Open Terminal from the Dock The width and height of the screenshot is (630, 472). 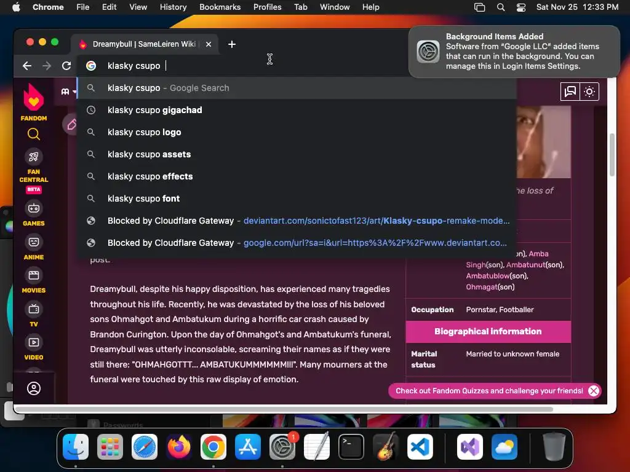tap(351, 447)
